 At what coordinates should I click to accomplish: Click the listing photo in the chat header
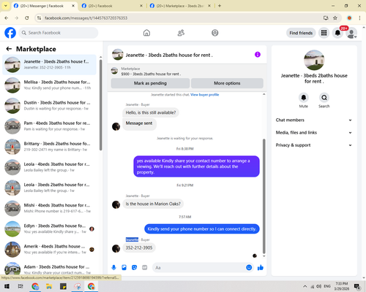point(117,55)
